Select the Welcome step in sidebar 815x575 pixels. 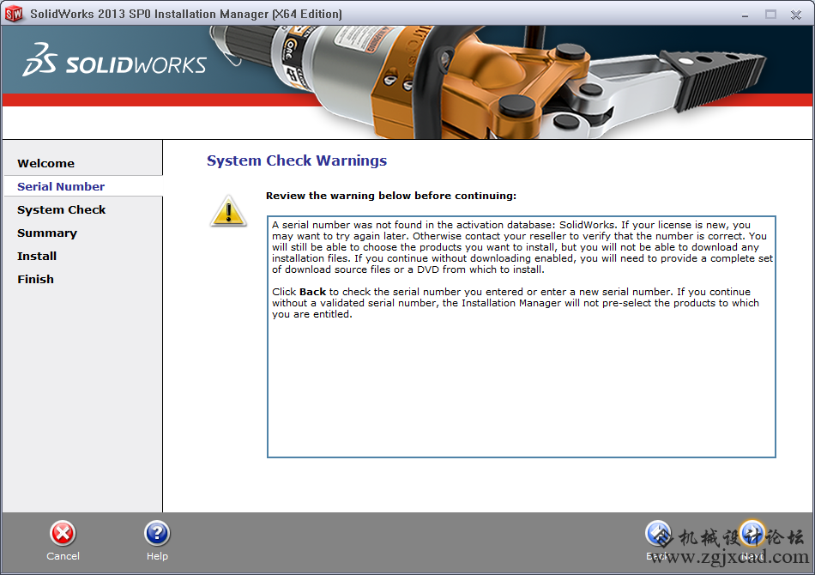tap(45, 163)
